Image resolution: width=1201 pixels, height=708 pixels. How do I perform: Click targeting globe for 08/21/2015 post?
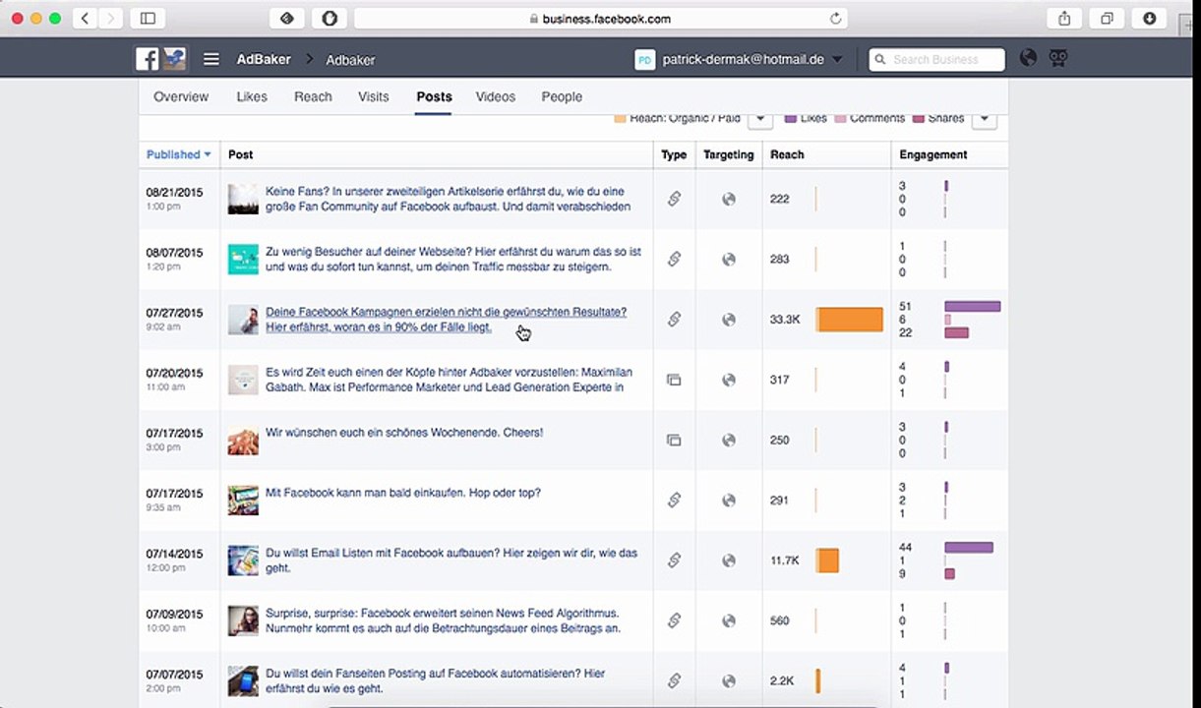tap(729, 199)
